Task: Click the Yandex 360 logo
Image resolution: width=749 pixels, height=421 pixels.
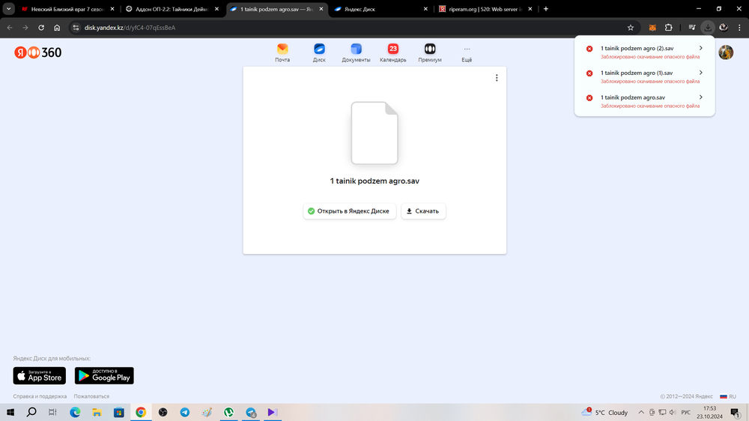Action: pos(38,52)
